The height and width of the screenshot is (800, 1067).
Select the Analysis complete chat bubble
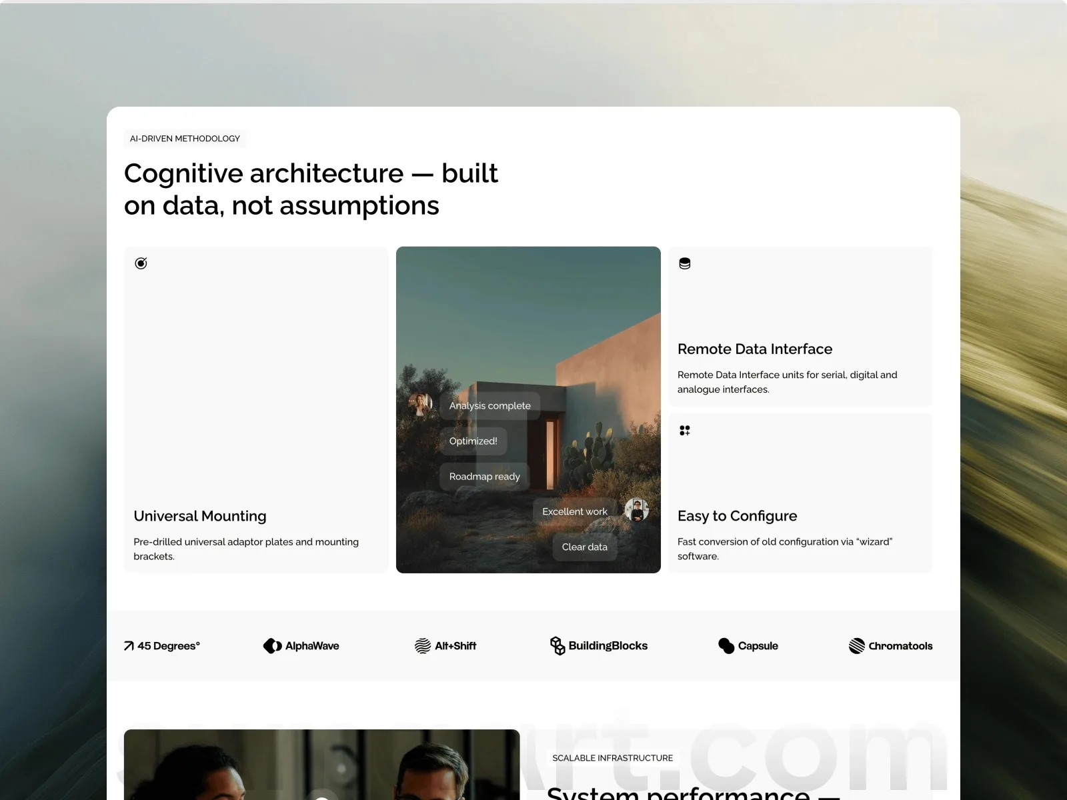click(490, 405)
